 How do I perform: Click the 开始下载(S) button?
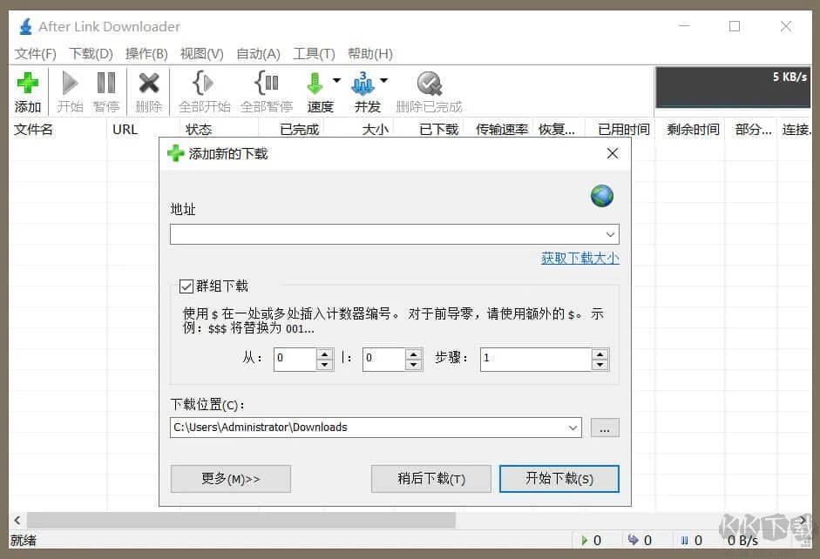pyautogui.click(x=559, y=478)
